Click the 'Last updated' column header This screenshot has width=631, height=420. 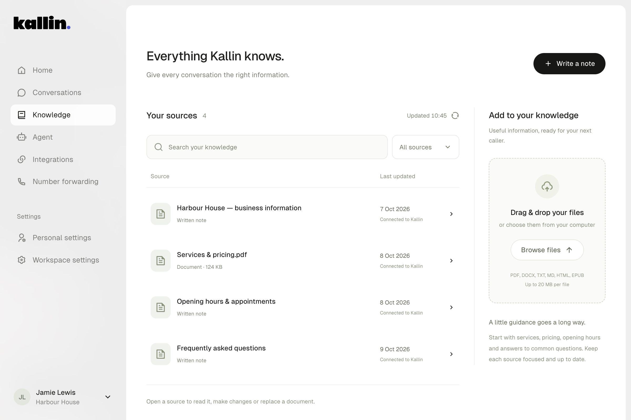[397, 176]
